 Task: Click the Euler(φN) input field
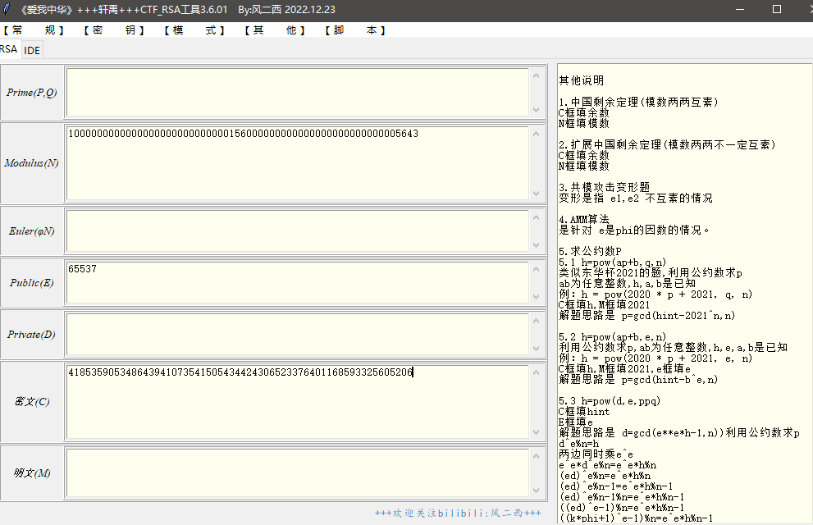pyautogui.click(x=298, y=231)
